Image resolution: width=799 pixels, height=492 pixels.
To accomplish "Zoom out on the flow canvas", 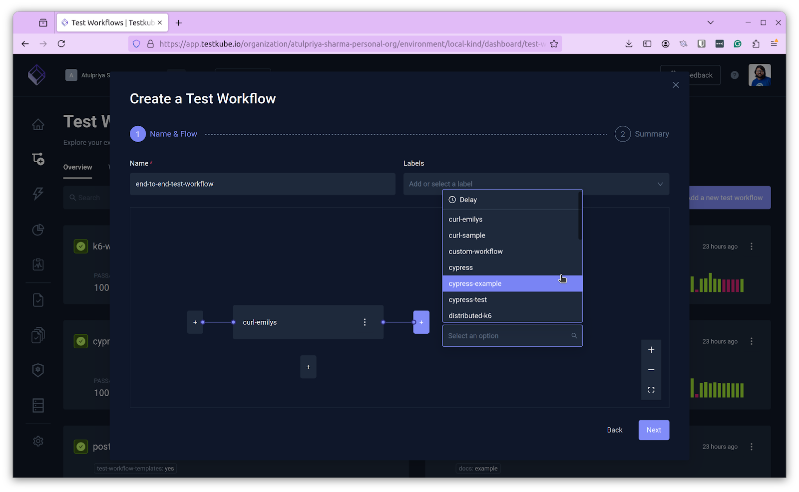I will 651,370.
